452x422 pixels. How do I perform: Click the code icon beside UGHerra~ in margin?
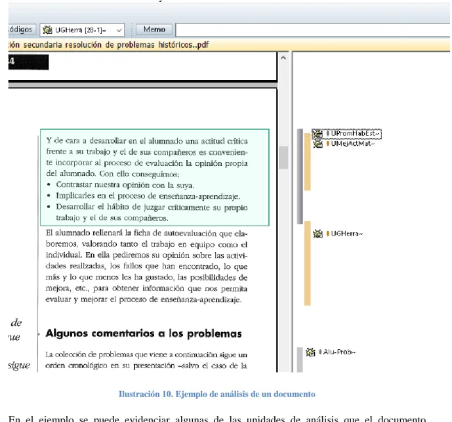pos(318,234)
